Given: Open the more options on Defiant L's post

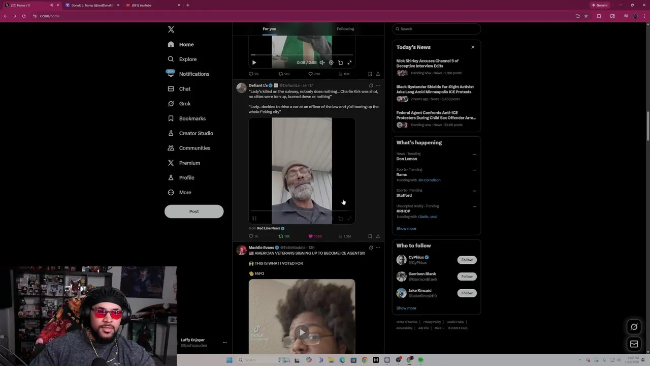Looking at the screenshot, I should point(378,85).
